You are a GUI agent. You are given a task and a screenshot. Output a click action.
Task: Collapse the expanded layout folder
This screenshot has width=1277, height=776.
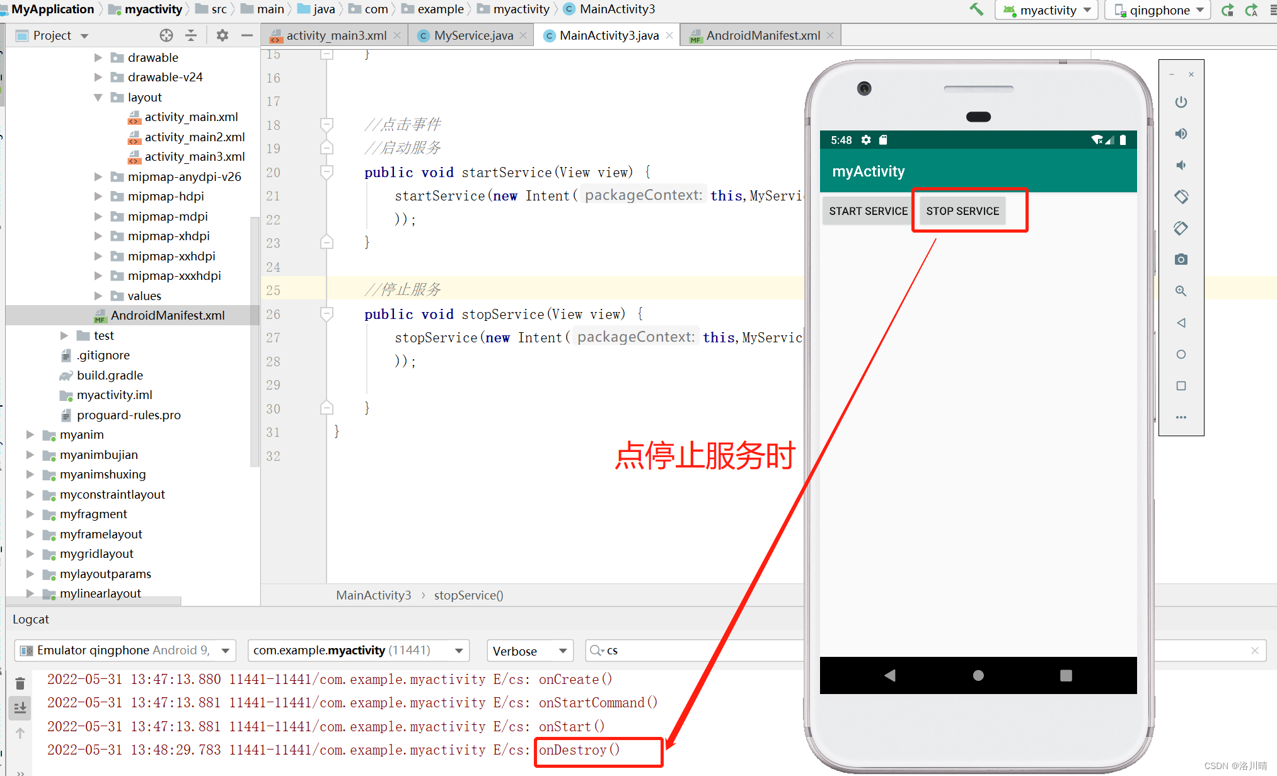[98, 97]
